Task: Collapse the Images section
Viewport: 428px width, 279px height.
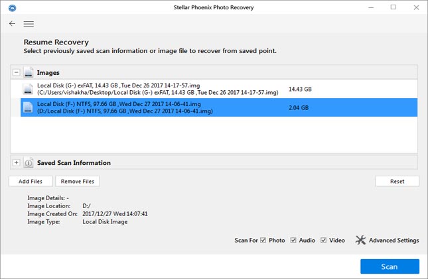Action: [x=17, y=72]
